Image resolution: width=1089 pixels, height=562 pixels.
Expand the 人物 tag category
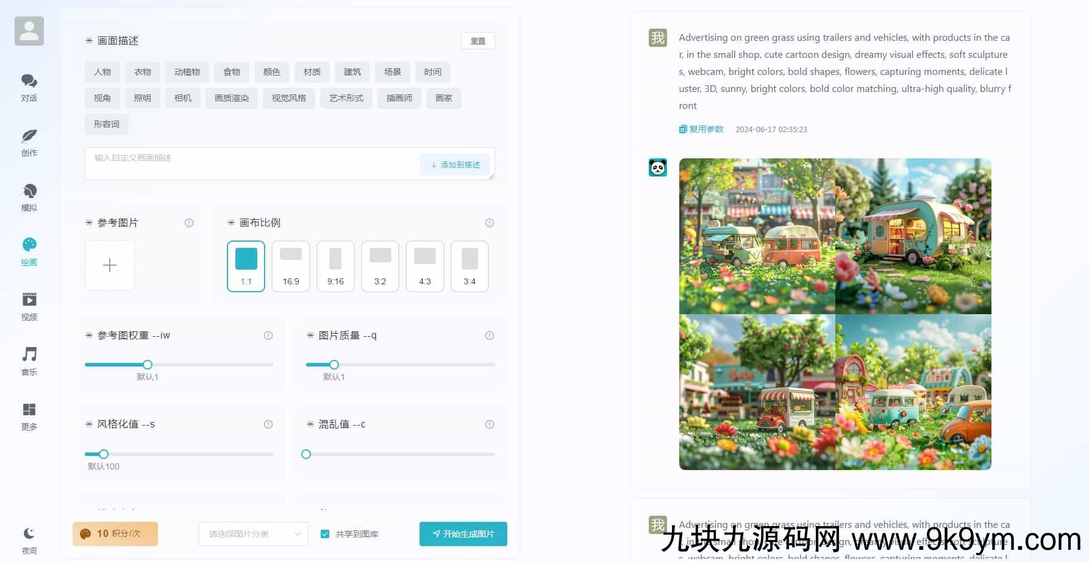pyautogui.click(x=102, y=72)
